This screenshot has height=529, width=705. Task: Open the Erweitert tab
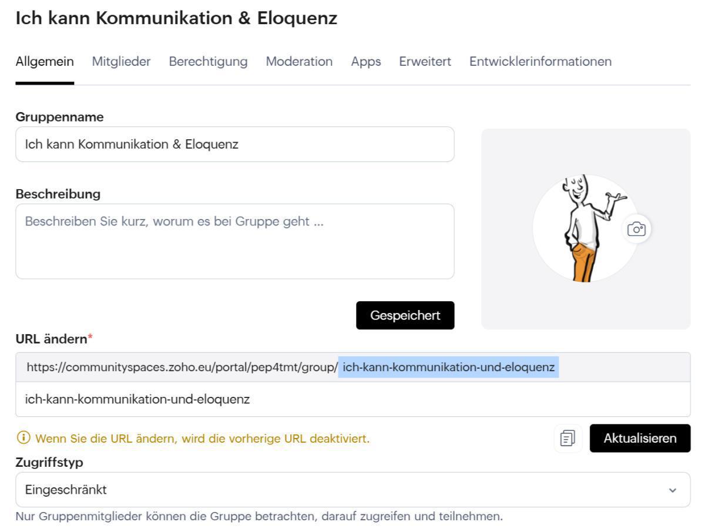pyautogui.click(x=424, y=61)
